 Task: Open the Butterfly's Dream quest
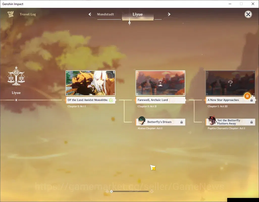tap(160, 122)
